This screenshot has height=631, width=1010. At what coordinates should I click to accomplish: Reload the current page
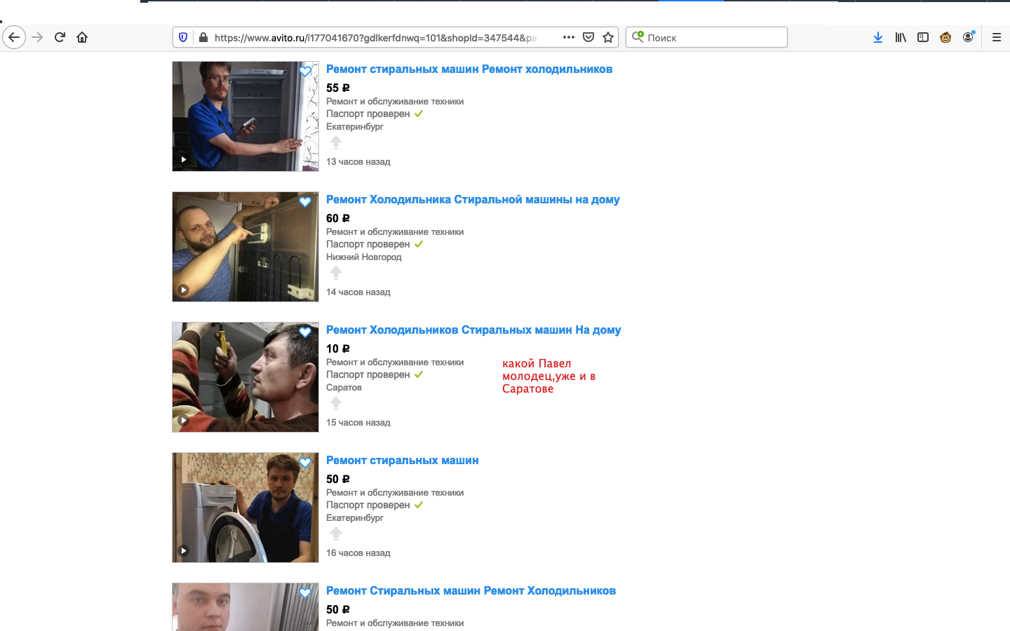[x=60, y=37]
